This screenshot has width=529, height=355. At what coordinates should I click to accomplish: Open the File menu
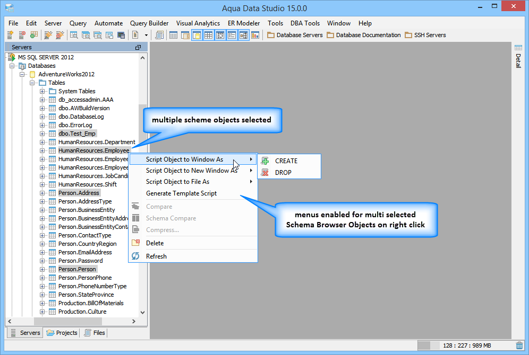pos(13,23)
